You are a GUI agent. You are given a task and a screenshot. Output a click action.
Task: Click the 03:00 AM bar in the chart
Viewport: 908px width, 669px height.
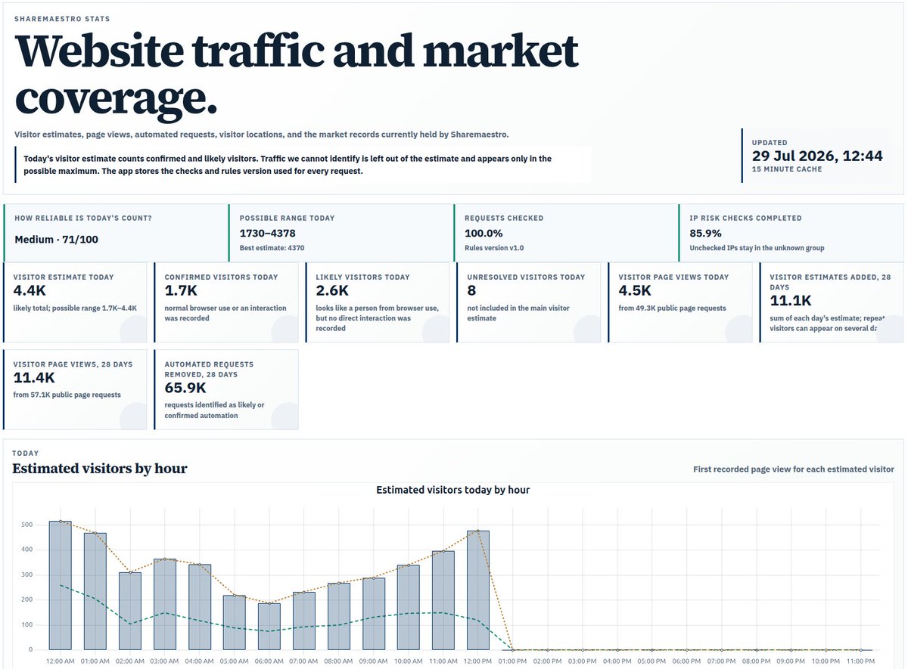click(x=165, y=604)
